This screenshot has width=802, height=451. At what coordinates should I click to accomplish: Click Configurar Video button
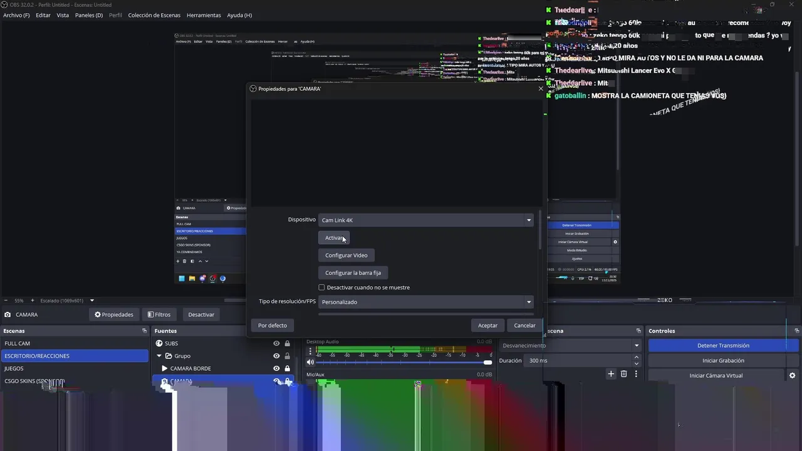tap(346, 255)
